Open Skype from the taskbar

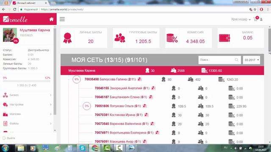point(83,148)
